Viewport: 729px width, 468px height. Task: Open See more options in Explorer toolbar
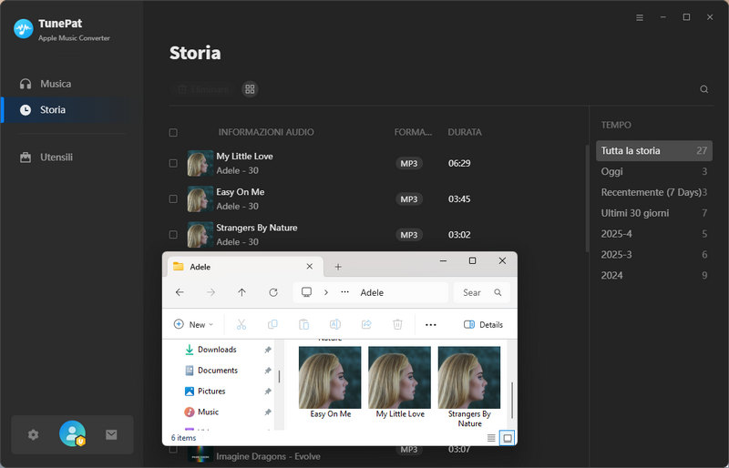pyautogui.click(x=431, y=324)
